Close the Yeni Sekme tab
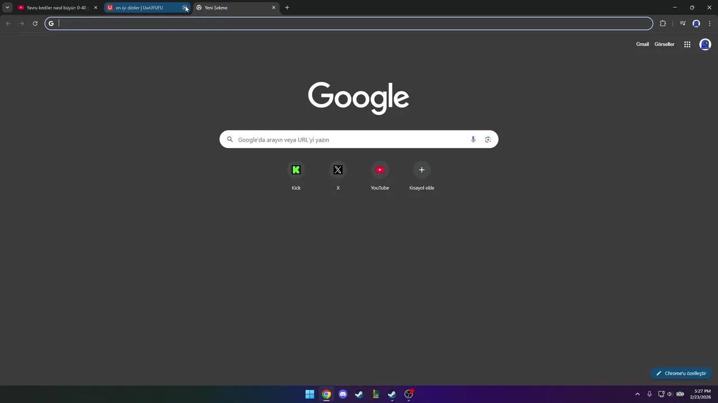 tap(274, 8)
